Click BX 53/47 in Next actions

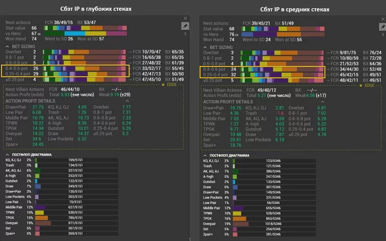87,23
